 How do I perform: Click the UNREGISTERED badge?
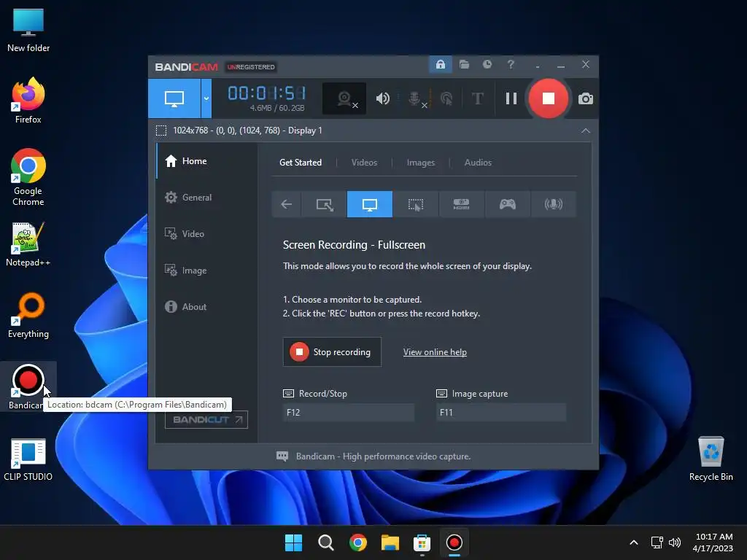[x=251, y=67]
